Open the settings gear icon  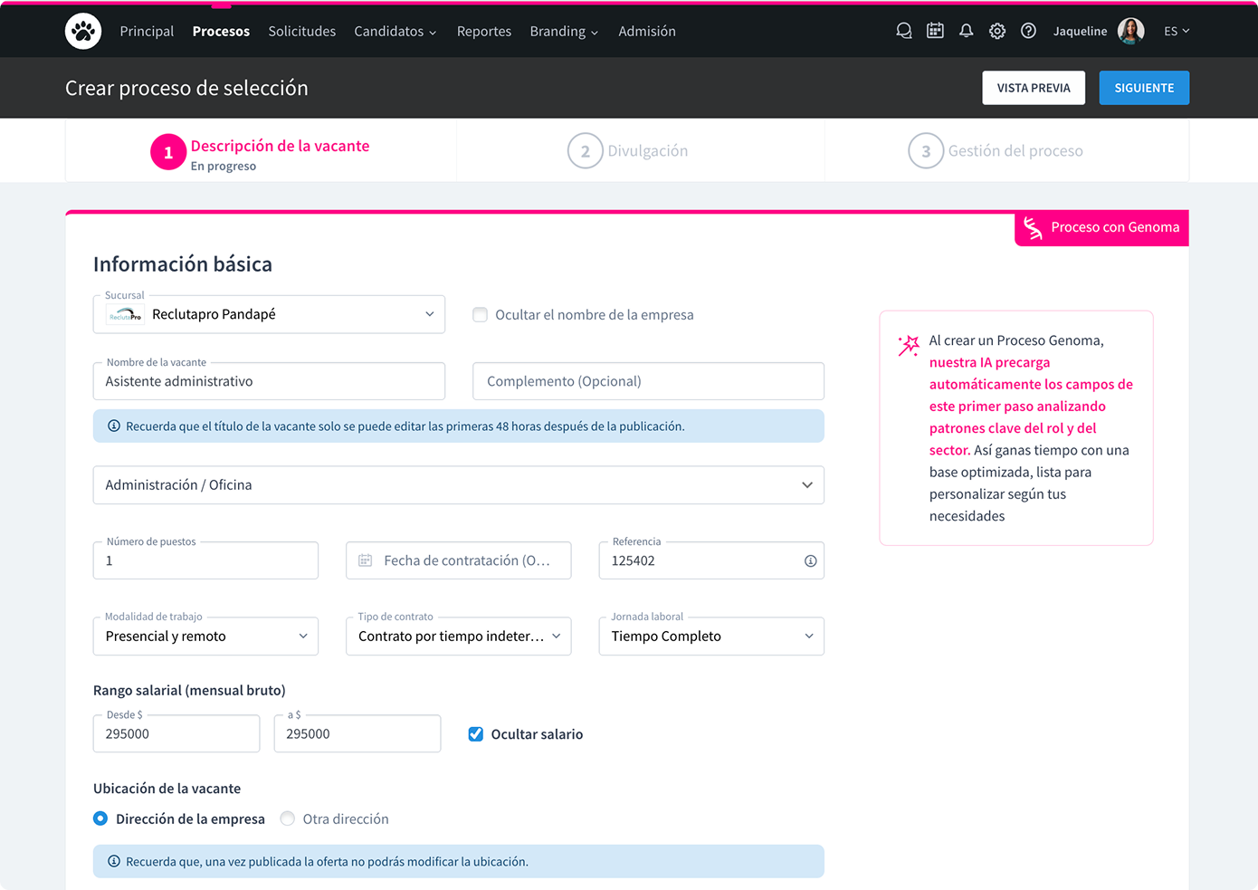[x=996, y=31]
